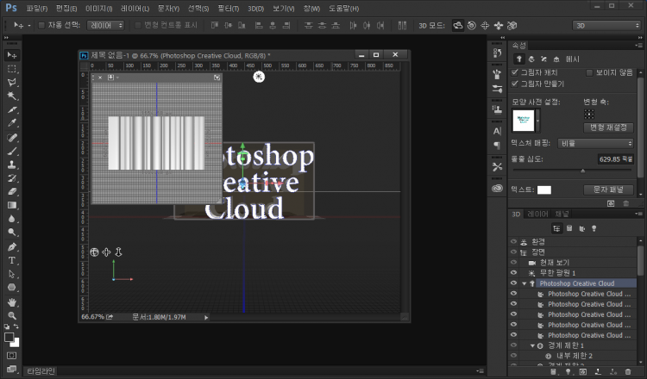
Task: Open the 텍스처 매핑 dropdown
Action: [x=595, y=143]
